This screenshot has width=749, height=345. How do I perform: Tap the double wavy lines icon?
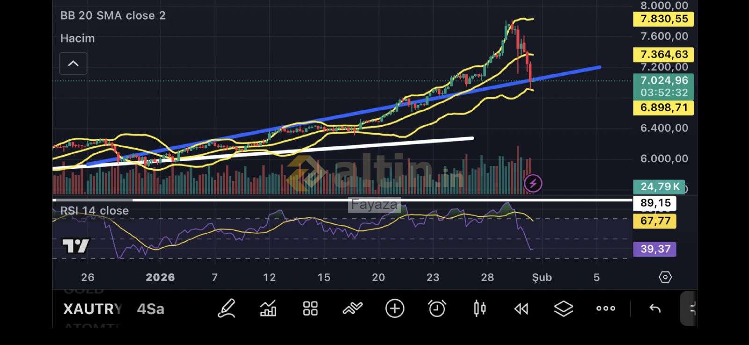click(x=352, y=309)
